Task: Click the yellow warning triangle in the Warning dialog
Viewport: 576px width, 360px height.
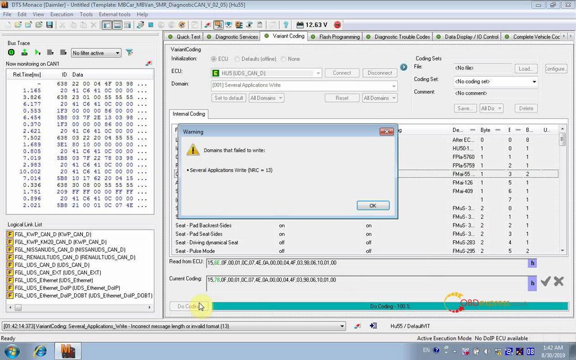Action: (x=193, y=150)
